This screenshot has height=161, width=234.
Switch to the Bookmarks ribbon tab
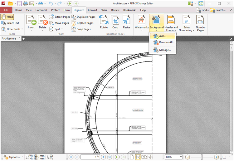pos(130,10)
